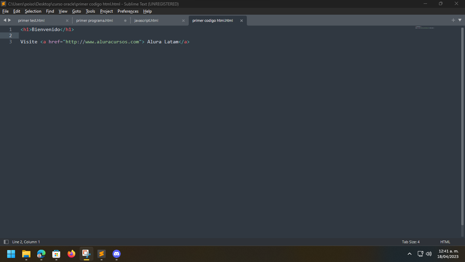Minimize the Sublime Text window
Screen dimensions: 465x262
click(426, 4)
